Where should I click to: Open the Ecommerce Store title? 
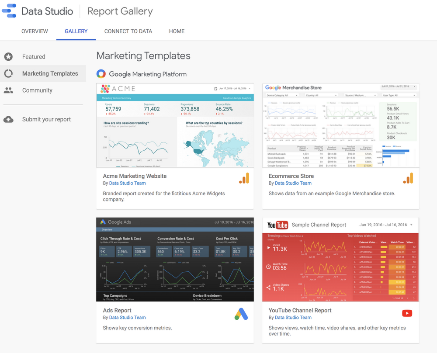[x=291, y=176]
